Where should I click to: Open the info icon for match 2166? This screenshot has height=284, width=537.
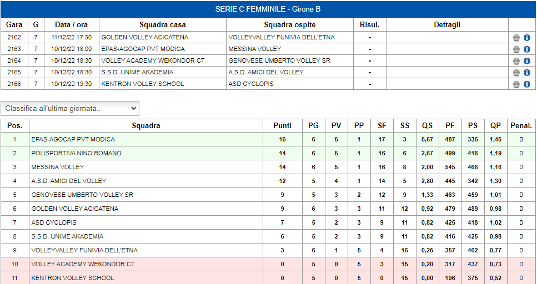coord(526,84)
